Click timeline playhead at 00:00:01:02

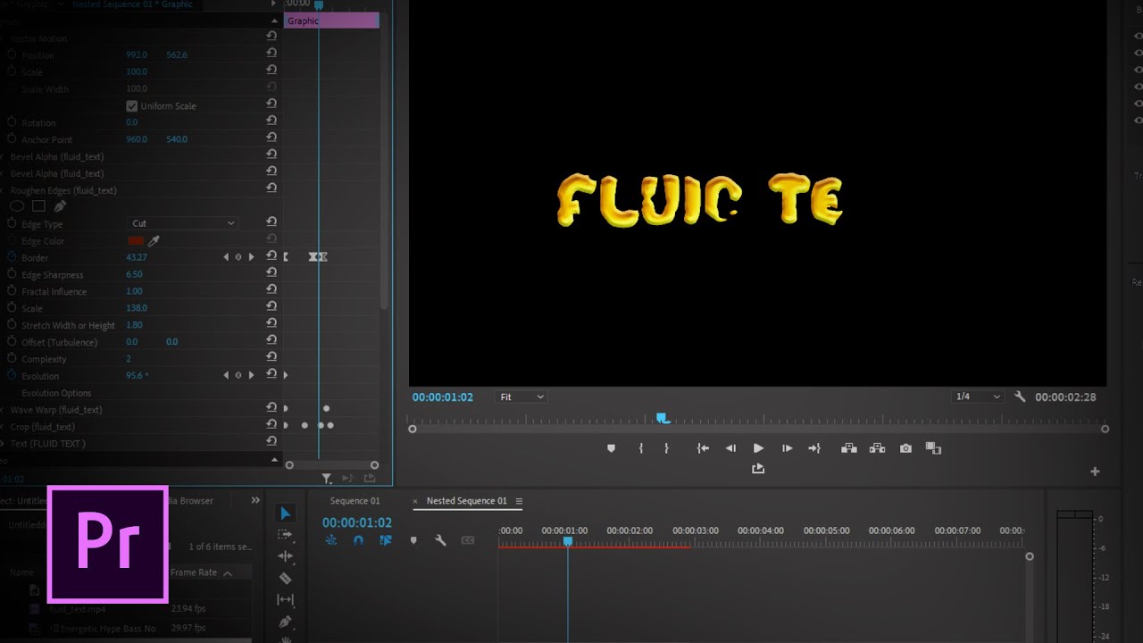pos(567,541)
